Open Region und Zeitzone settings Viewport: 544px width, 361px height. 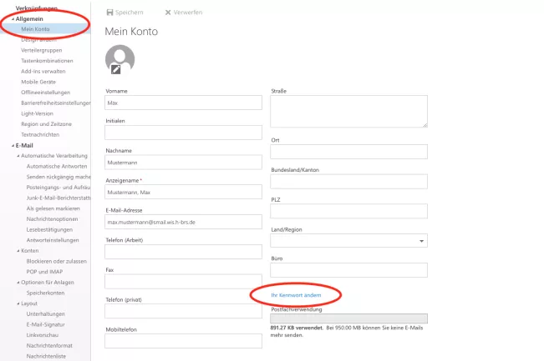[46, 124]
